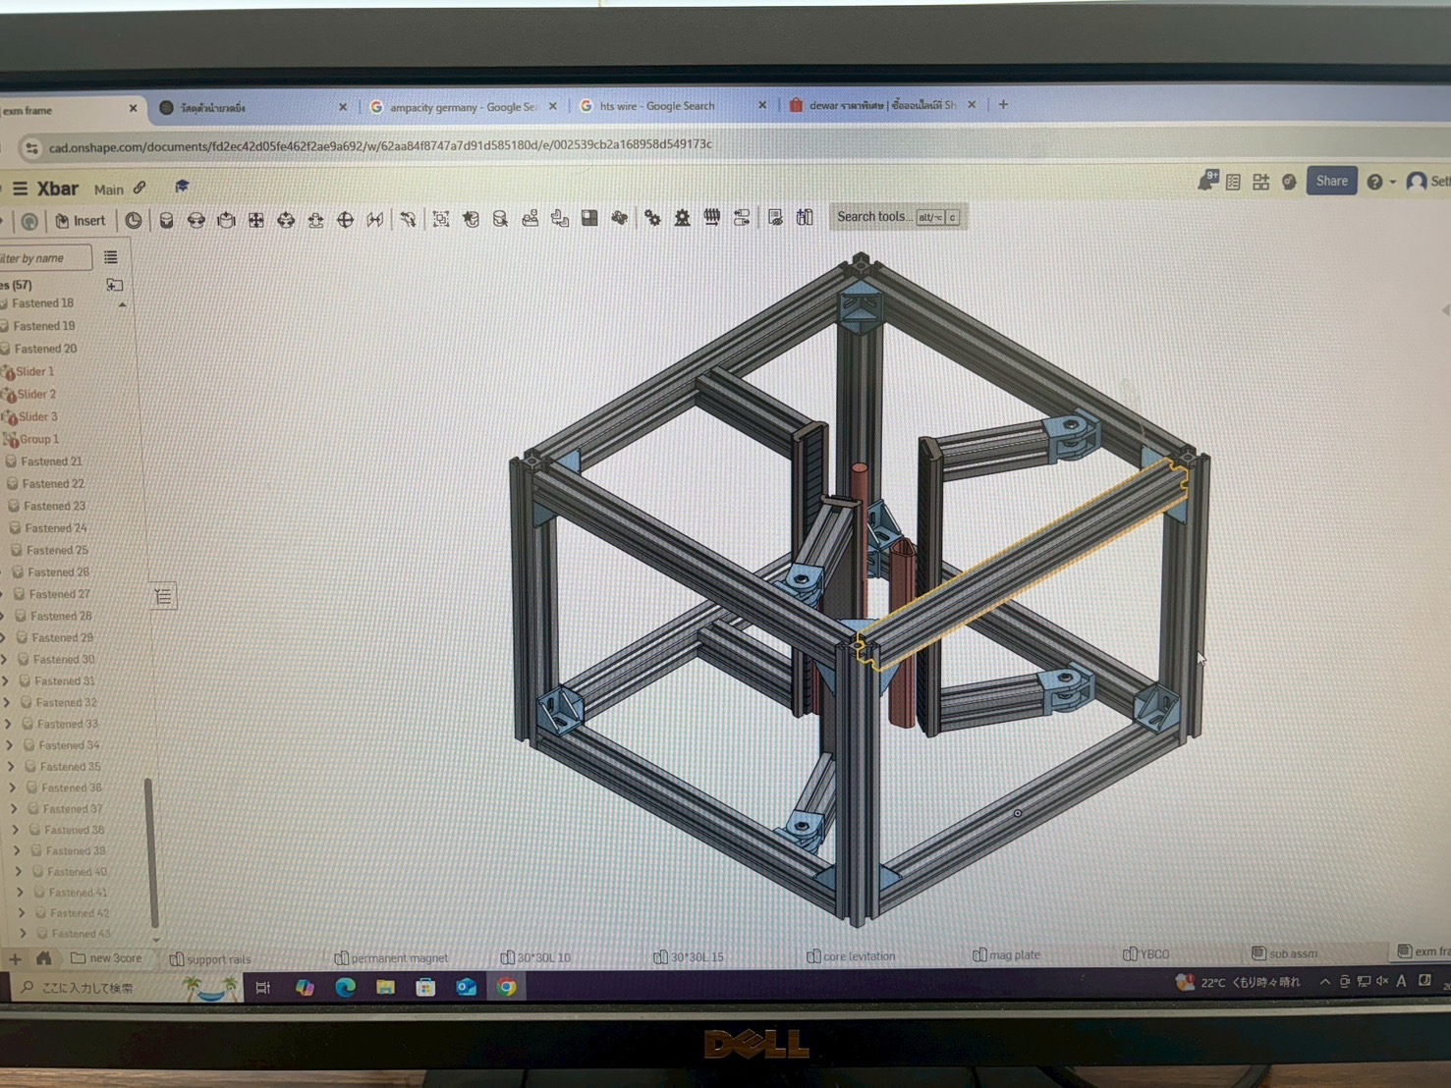Viewport: 1451px width, 1088px height.
Task: Click the Filter by name field
Action: point(44,257)
